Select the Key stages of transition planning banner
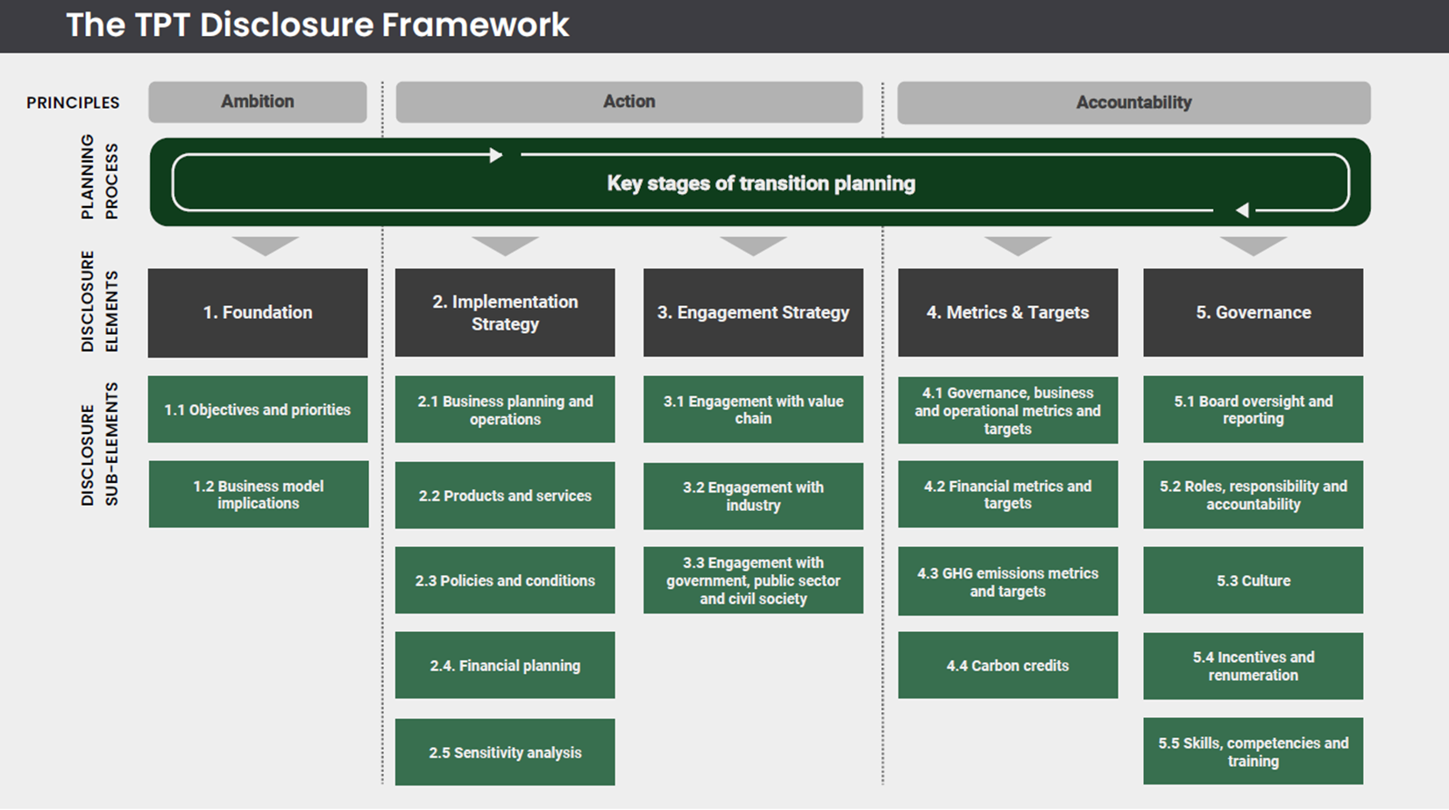 [x=760, y=183]
